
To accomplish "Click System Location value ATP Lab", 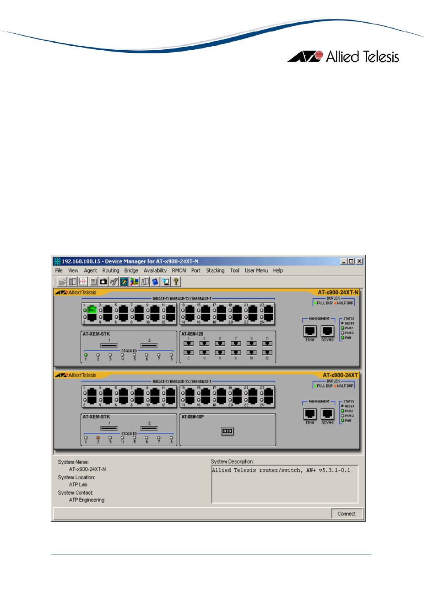I will (78, 485).
